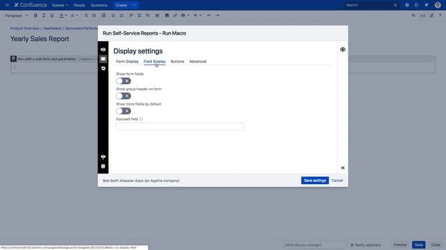Open the lower sidebar help sign icon
Screen dimensions: 446x250
coord(103,157)
